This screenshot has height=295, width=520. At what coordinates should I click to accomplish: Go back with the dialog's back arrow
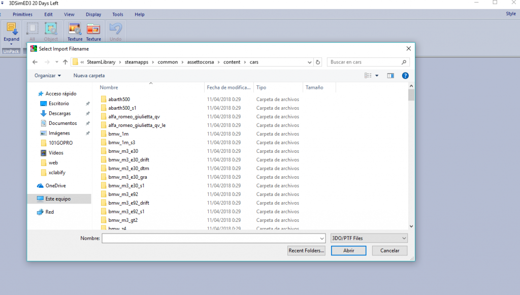35,62
